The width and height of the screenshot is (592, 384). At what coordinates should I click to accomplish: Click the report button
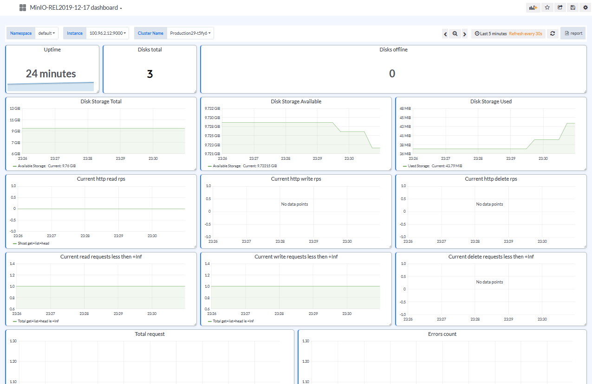point(573,33)
